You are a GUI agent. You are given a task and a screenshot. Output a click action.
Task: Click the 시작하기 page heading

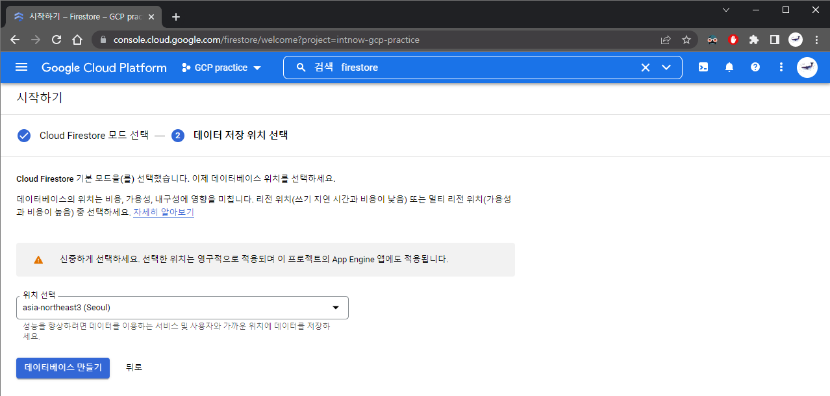pyautogui.click(x=40, y=98)
